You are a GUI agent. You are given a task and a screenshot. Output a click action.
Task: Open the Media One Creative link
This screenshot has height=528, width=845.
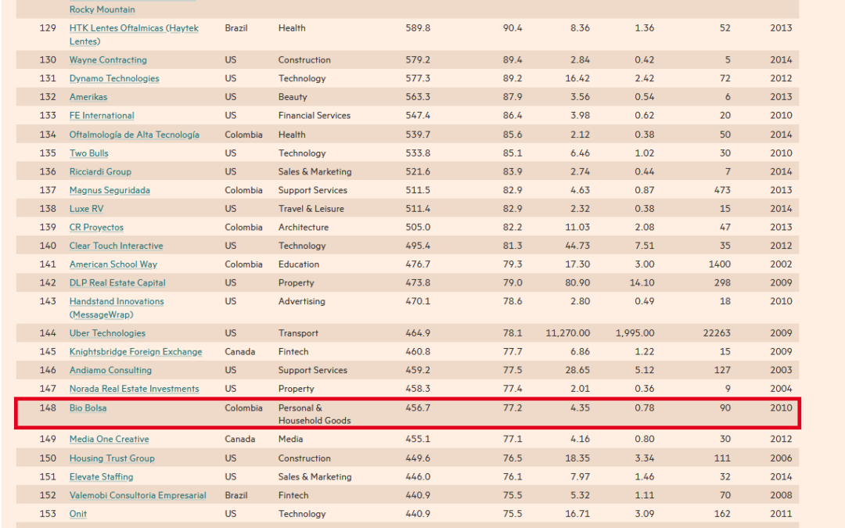tap(110, 439)
